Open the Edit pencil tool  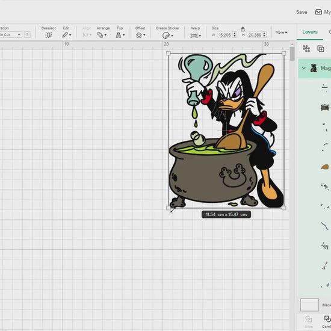coord(65,35)
